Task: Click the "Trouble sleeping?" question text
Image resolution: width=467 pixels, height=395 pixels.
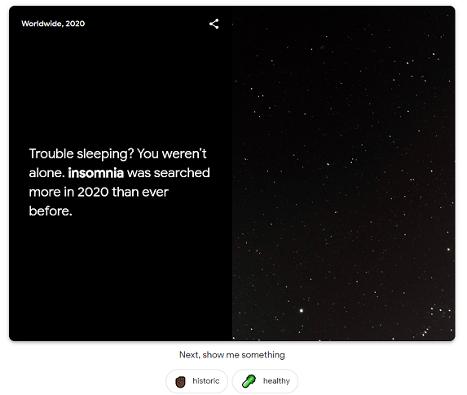Action: click(81, 154)
